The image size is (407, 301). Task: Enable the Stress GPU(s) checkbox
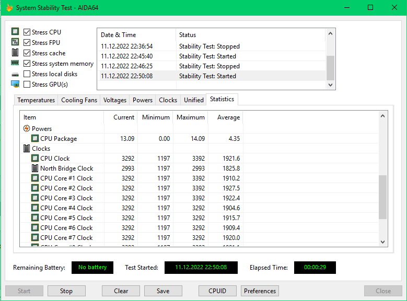pyautogui.click(x=27, y=85)
